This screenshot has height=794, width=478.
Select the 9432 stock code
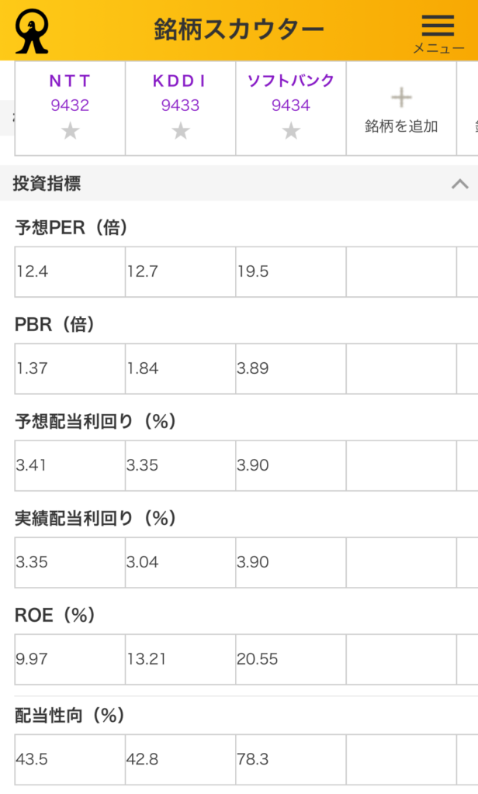pyautogui.click(x=70, y=105)
